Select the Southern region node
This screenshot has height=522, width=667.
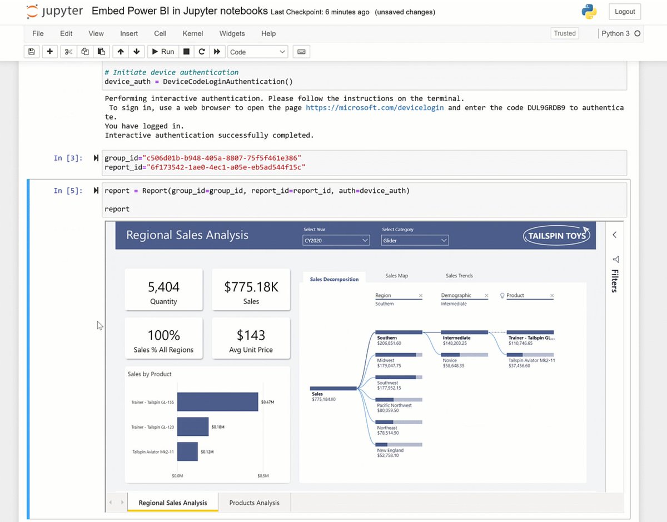tap(399, 338)
